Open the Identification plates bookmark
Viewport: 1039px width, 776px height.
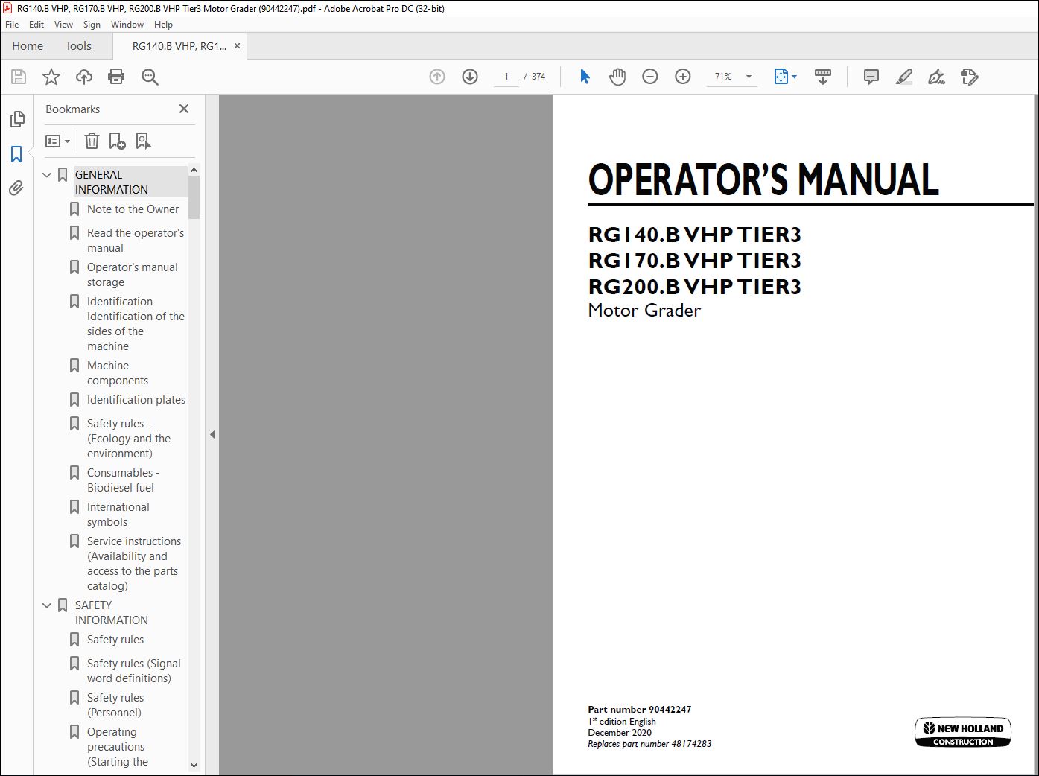pos(136,400)
